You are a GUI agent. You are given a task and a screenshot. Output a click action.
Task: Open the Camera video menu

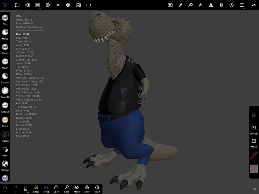(89, 5)
